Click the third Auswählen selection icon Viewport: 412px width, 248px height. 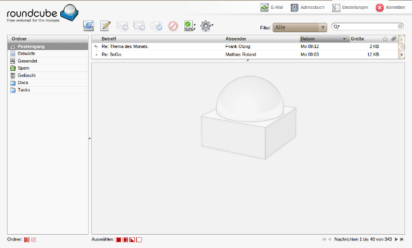[132, 240]
